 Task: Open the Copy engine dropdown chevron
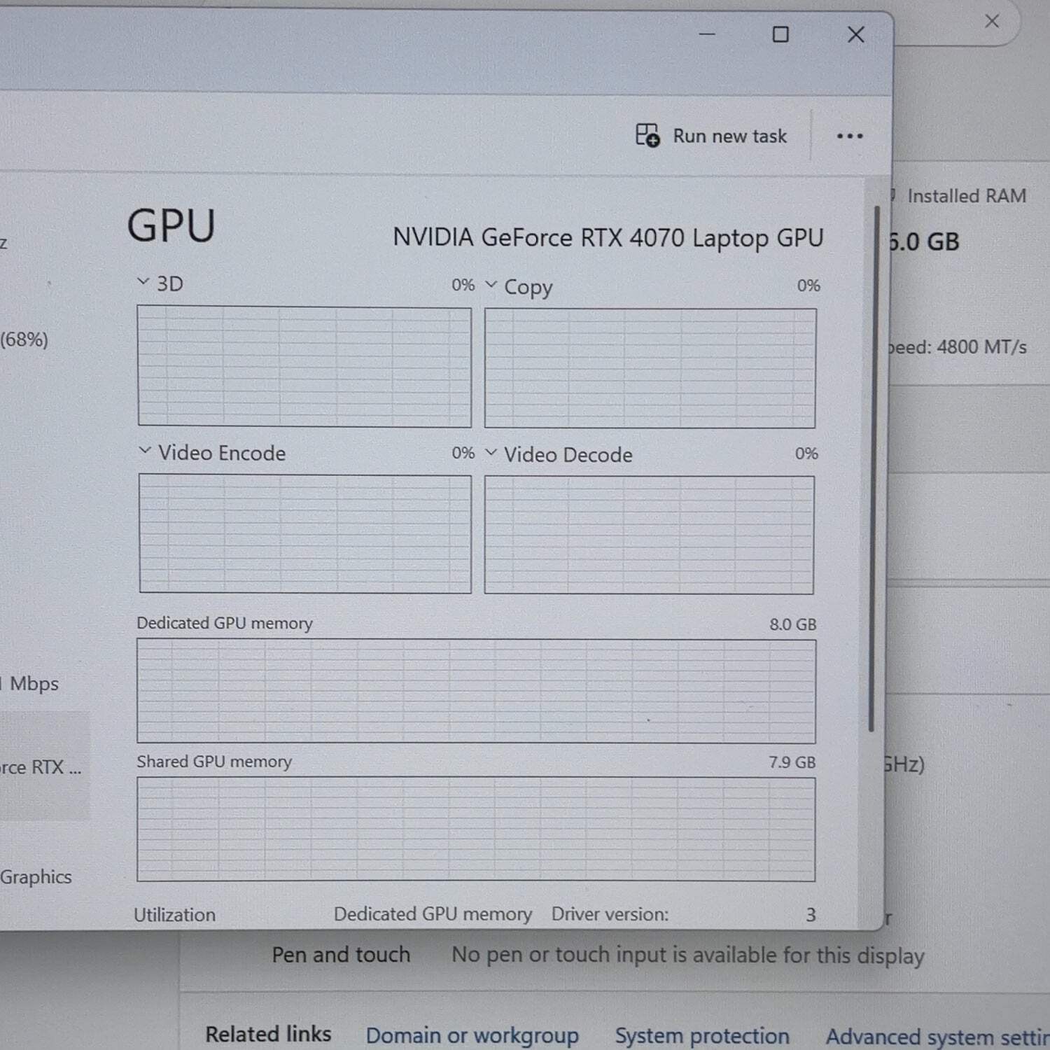point(491,285)
